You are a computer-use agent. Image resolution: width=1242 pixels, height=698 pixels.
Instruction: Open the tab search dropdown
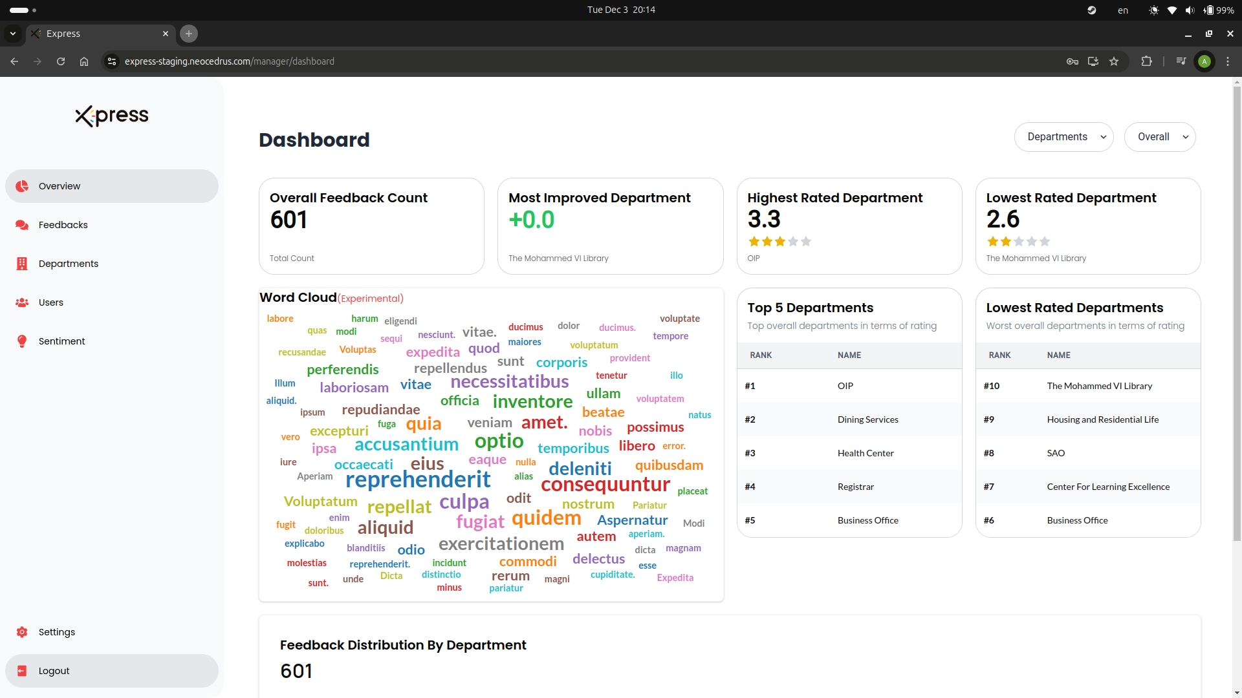tap(13, 34)
